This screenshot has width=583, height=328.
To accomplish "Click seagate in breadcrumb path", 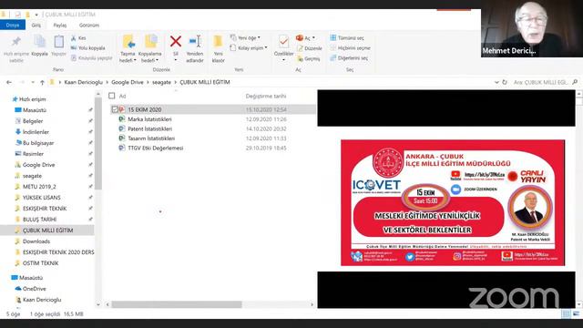I will pos(161,82).
